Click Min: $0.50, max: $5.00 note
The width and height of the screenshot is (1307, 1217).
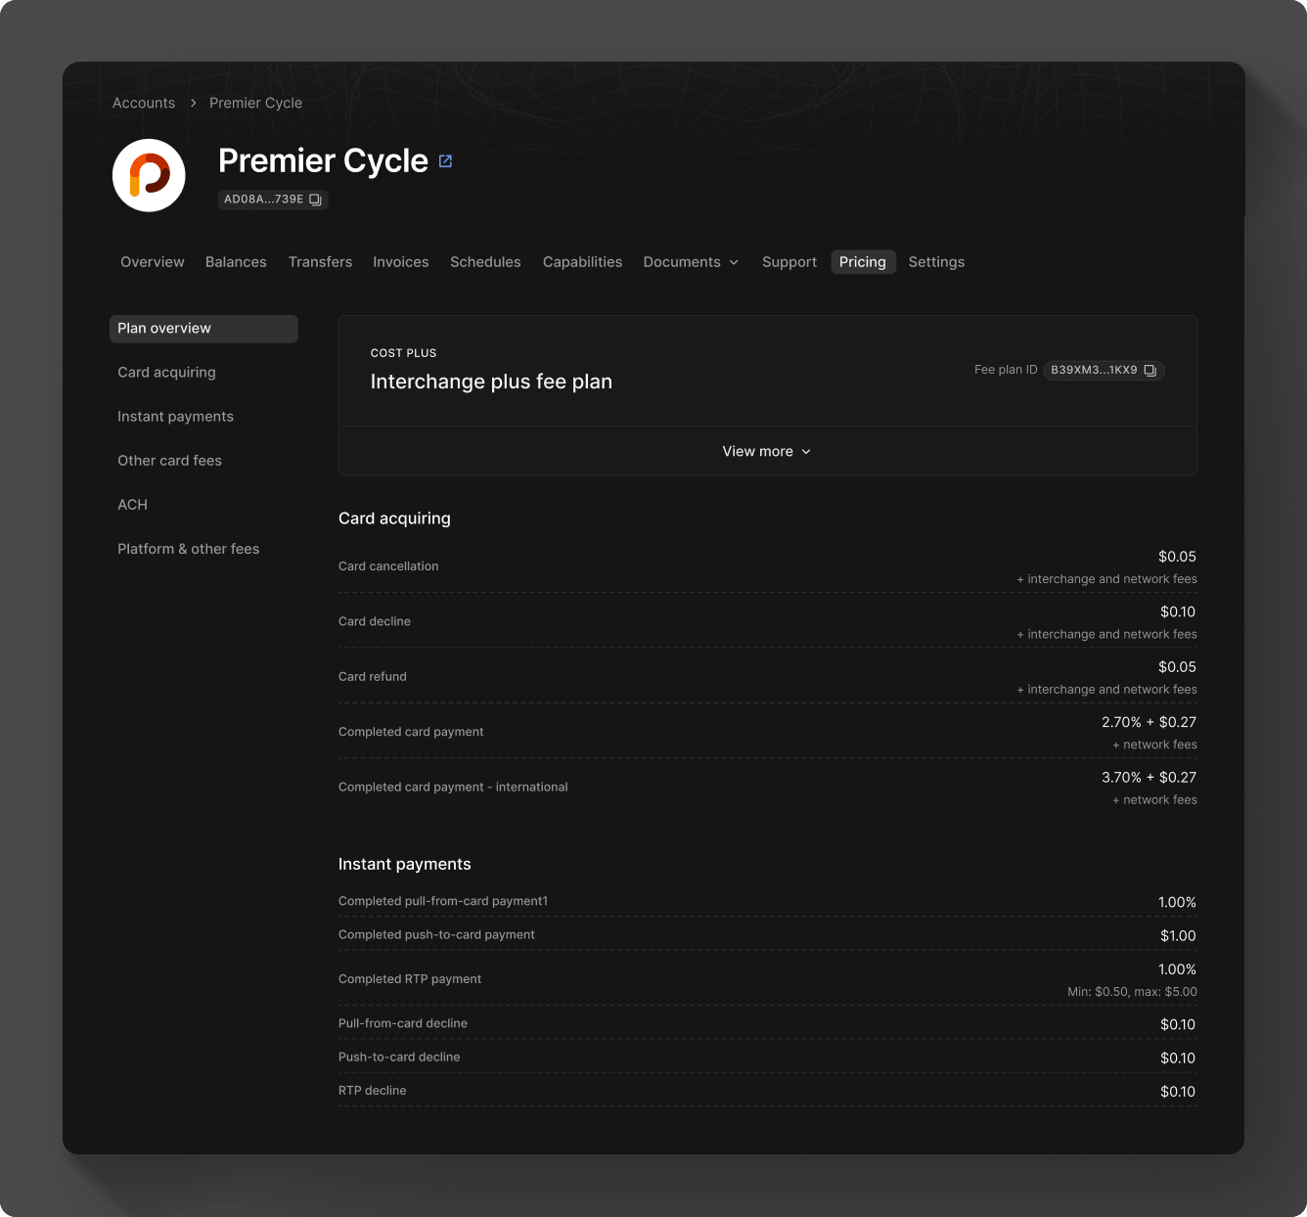(x=1132, y=992)
